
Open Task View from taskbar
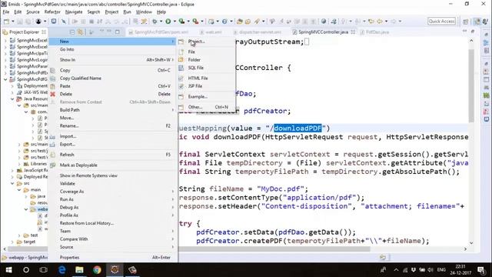pyautogui.click(x=44, y=270)
